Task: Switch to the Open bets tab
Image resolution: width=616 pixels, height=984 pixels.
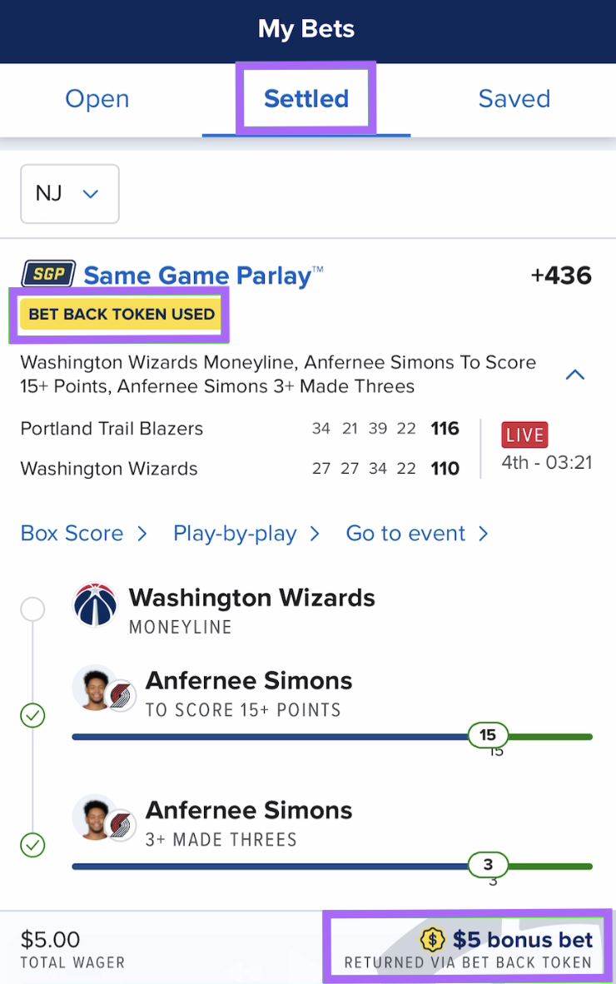Action: 97,98
